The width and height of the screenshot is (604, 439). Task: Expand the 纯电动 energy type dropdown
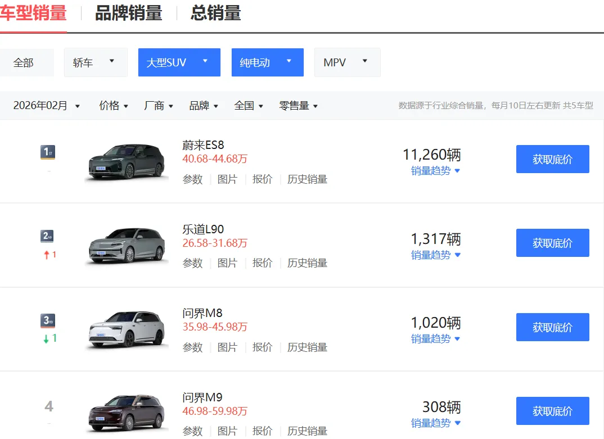[x=267, y=62]
